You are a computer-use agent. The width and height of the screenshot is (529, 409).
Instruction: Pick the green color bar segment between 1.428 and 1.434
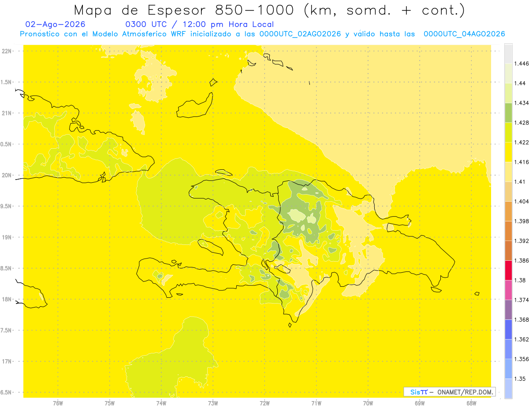tap(508, 113)
